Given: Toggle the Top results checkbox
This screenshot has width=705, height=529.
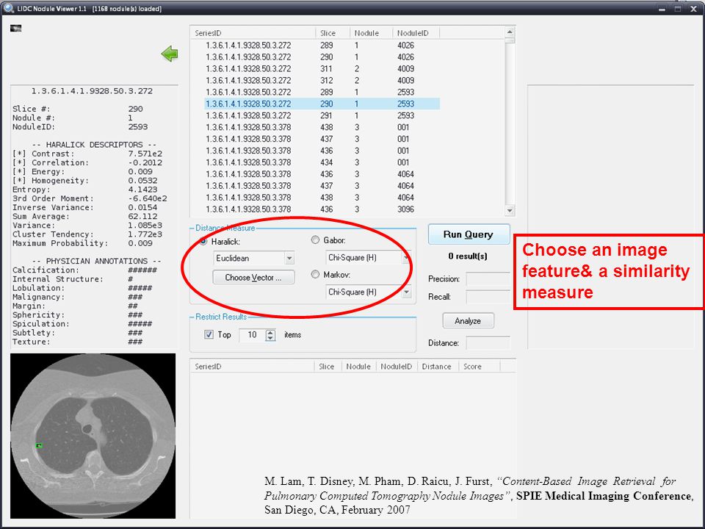Looking at the screenshot, I should tap(209, 334).
